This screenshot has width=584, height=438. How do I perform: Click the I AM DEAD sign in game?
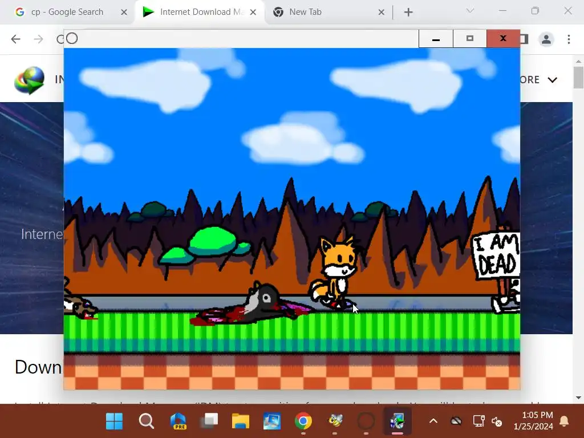click(x=496, y=256)
